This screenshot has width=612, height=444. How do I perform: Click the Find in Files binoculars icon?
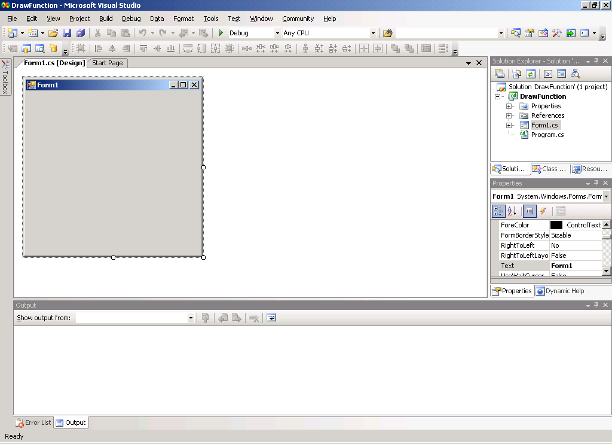[387, 34]
